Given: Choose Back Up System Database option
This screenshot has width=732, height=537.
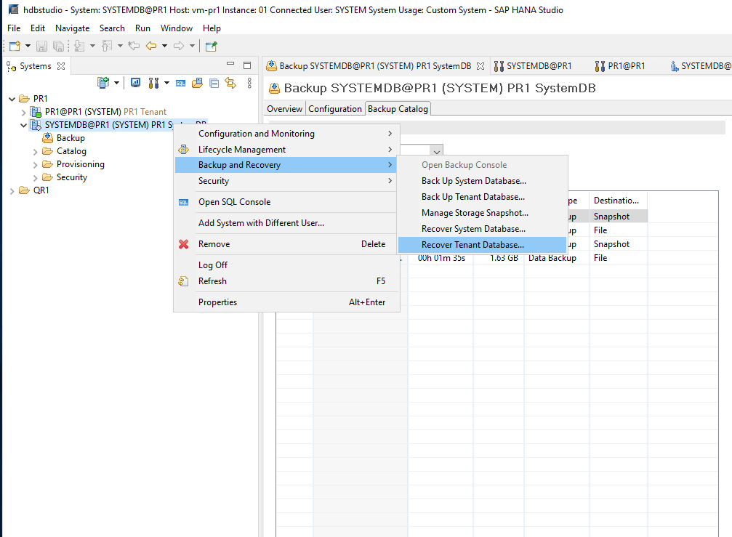Looking at the screenshot, I should [473, 181].
